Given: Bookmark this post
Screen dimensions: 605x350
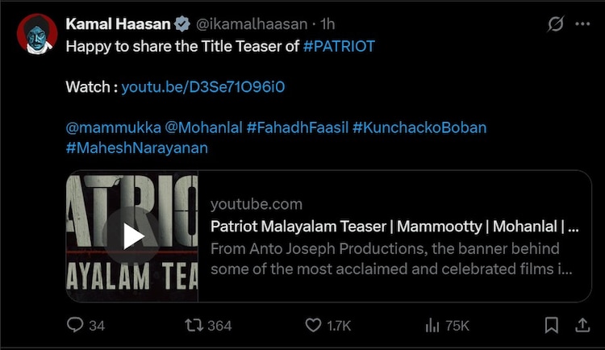Looking at the screenshot, I should [552, 325].
